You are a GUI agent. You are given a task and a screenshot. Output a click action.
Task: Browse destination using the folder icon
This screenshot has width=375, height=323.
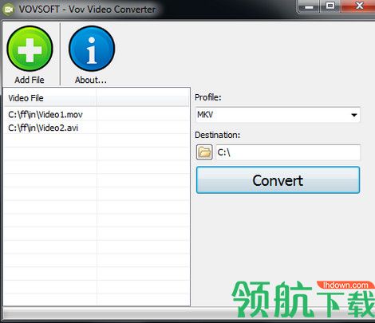pos(204,152)
